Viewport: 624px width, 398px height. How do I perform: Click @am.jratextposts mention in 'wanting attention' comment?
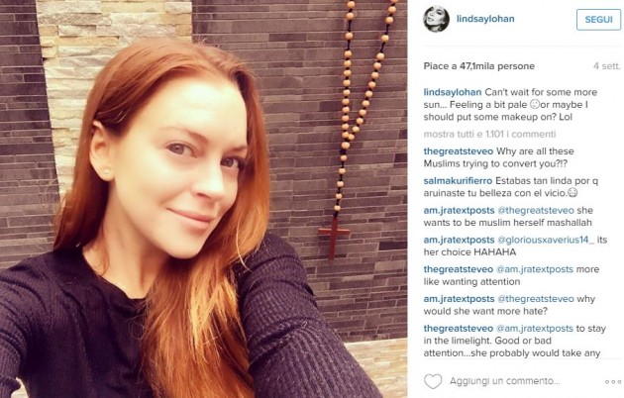click(535, 269)
